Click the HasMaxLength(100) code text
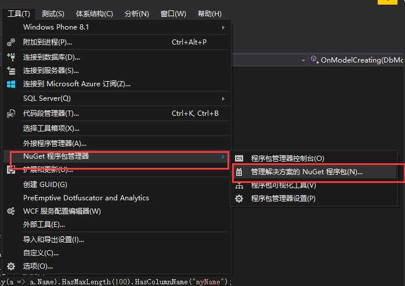The width and height of the screenshot is (405, 286). tap(96, 282)
